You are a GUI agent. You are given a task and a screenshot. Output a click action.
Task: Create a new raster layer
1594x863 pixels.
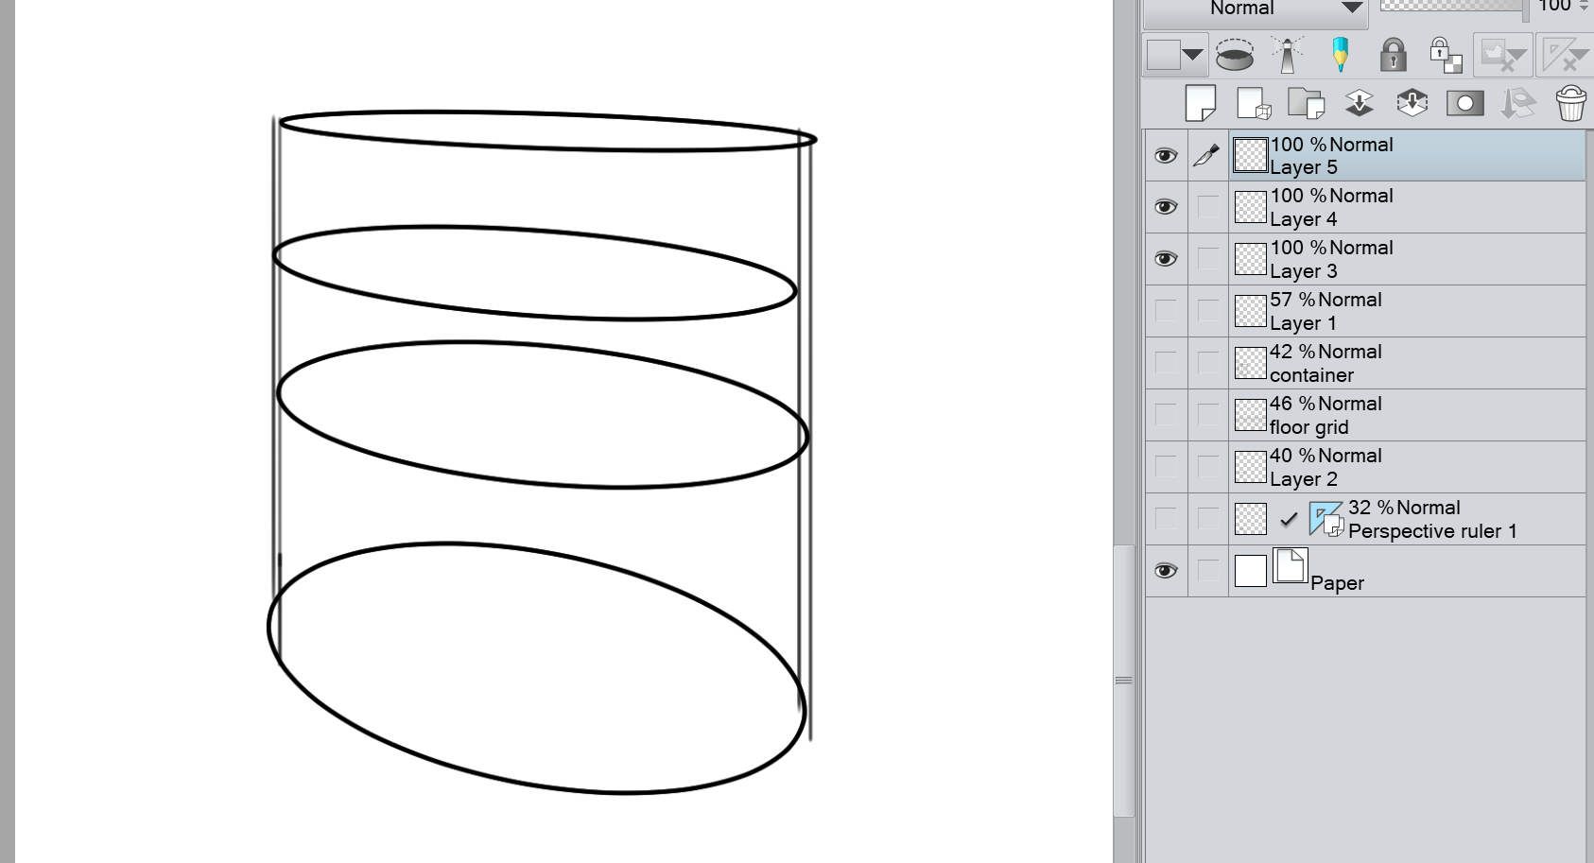[x=1201, y=104]
